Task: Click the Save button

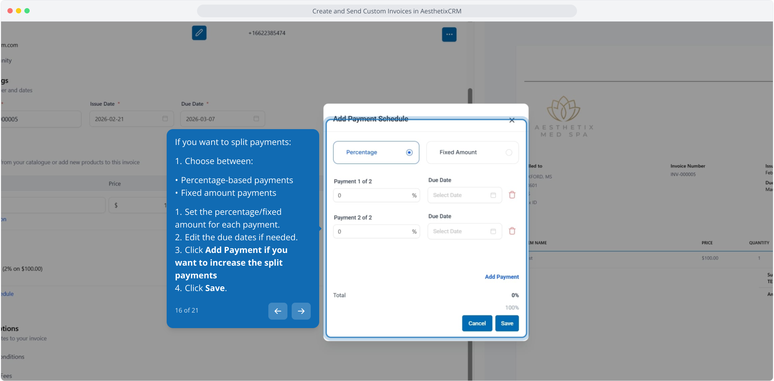Action: [x=507, y=323]
